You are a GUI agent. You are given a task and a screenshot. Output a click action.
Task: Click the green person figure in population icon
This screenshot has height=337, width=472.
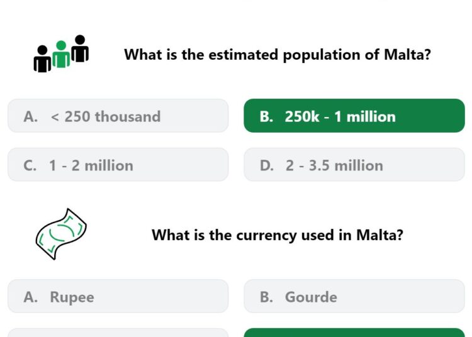[61, 54]
